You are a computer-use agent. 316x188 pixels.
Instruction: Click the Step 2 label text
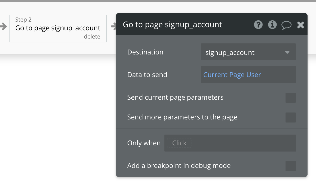[23, 20]
